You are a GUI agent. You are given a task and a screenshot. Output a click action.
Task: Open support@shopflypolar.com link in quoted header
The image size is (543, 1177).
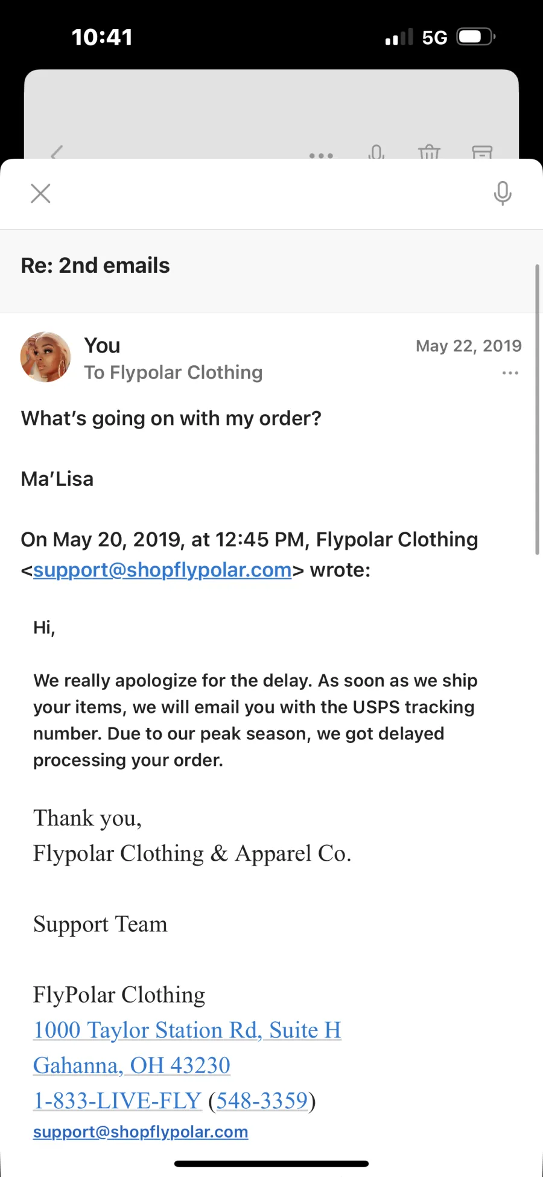(x=162, y=570)
